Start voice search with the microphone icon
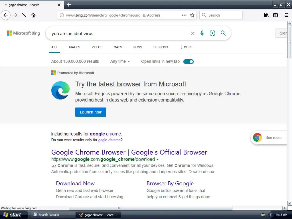Image resolution: width=292 pixels, height=219 pixels. (x=202, y=33)
